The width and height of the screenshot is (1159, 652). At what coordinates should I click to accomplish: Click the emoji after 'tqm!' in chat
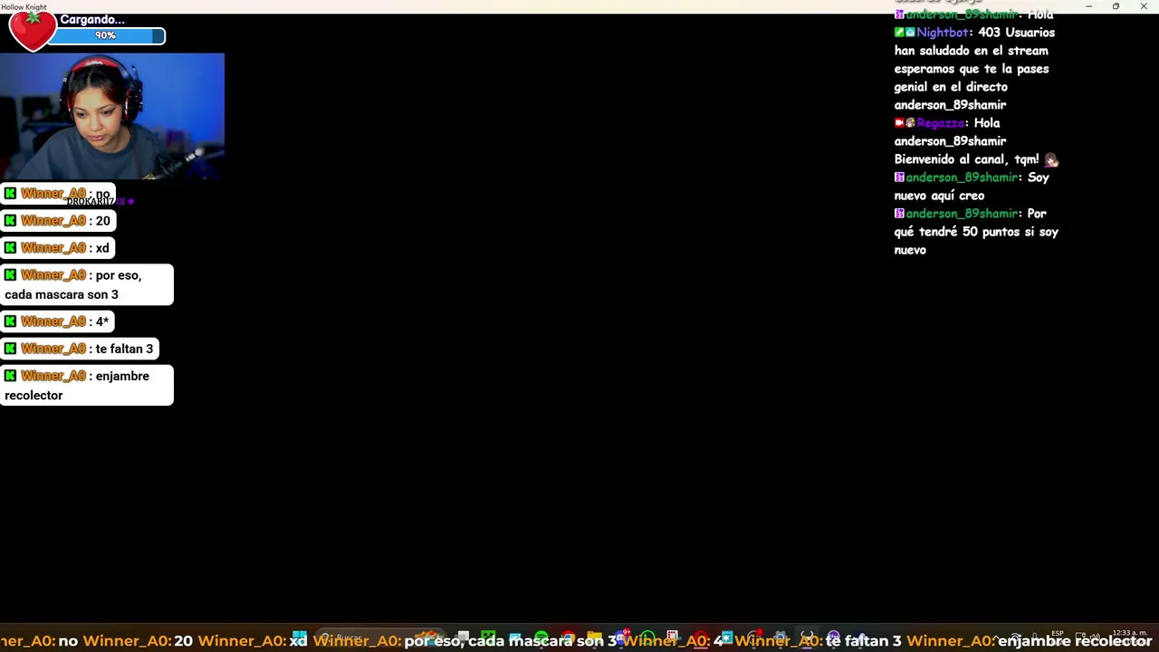coord(1051,159)
